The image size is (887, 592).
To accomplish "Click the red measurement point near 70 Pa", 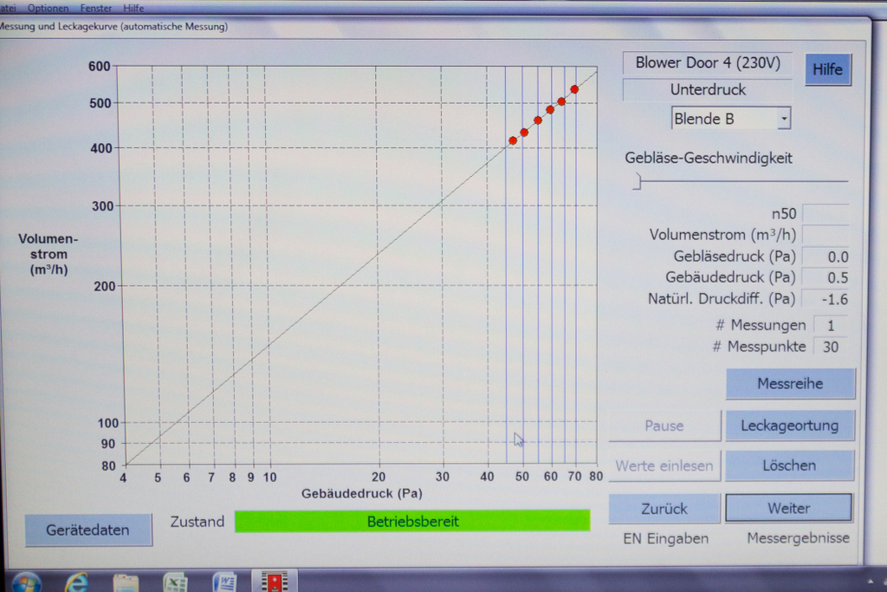I will coord(574,89).
